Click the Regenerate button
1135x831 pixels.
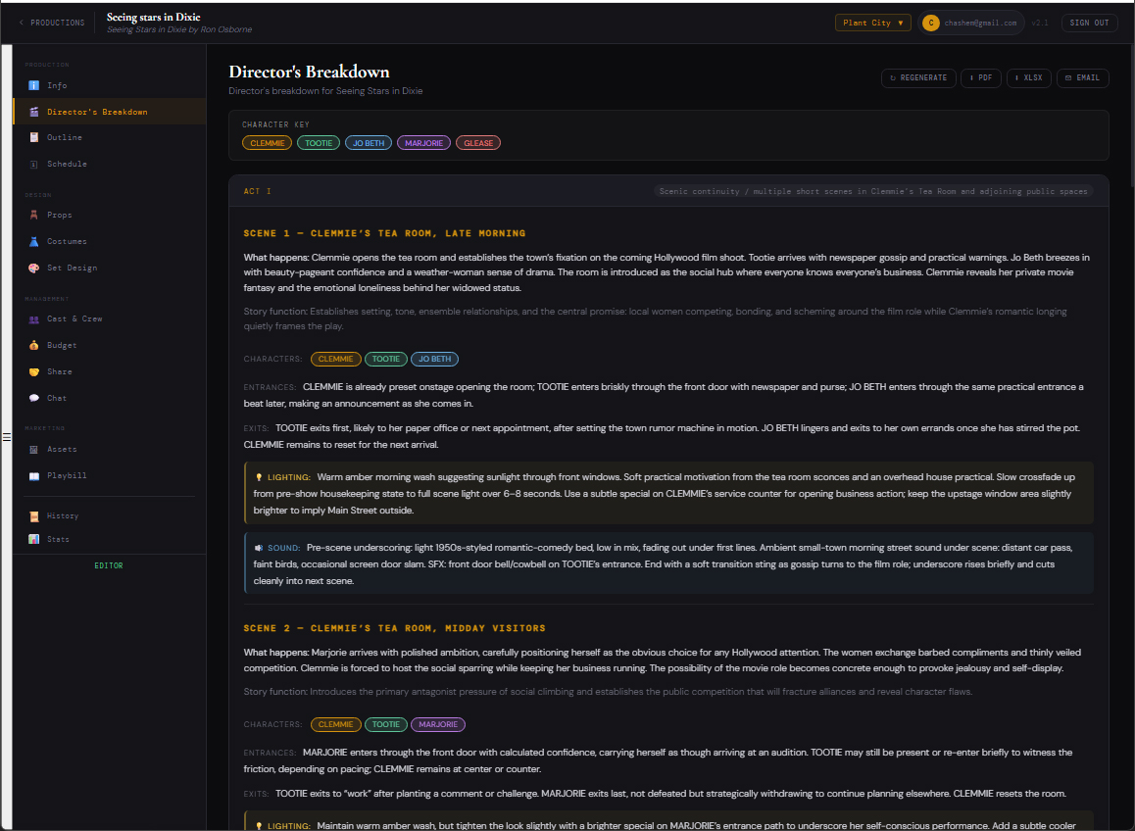pyautogui.click(x=917, y=77)
